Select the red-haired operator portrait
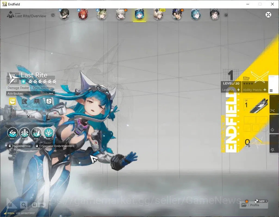The height and width of the screenshot is (217, 279). coord(83,14)
